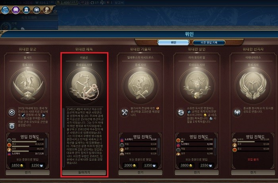Open the religion panel icon
The height and width of the screenshot is (183, 278).
tap(37, 10)
